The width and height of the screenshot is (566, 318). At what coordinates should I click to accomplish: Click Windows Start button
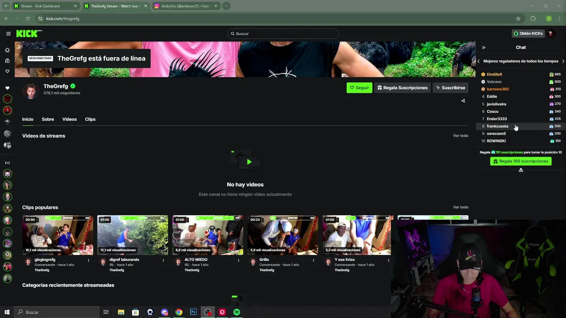pyautogui.click(x=7, y=312)
